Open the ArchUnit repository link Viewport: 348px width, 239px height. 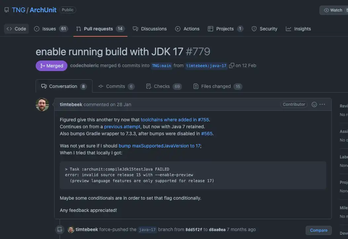pos(43,10)
